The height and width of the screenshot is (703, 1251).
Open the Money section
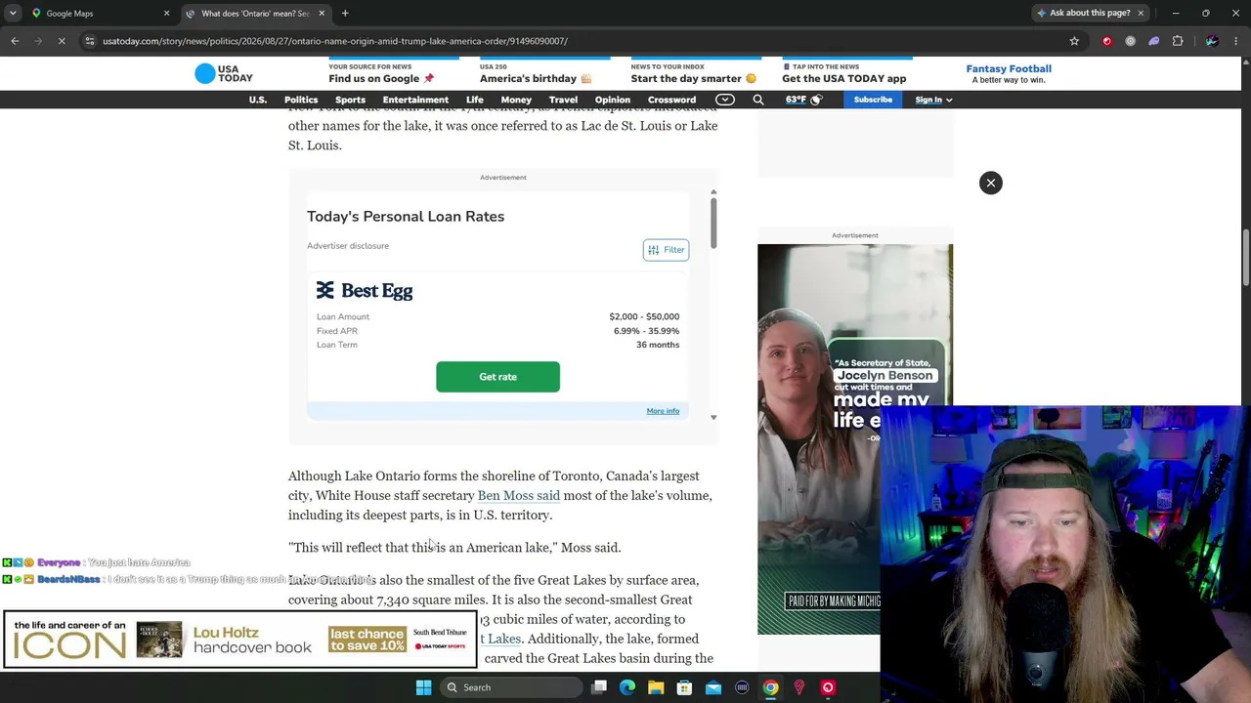click(516, 100)
